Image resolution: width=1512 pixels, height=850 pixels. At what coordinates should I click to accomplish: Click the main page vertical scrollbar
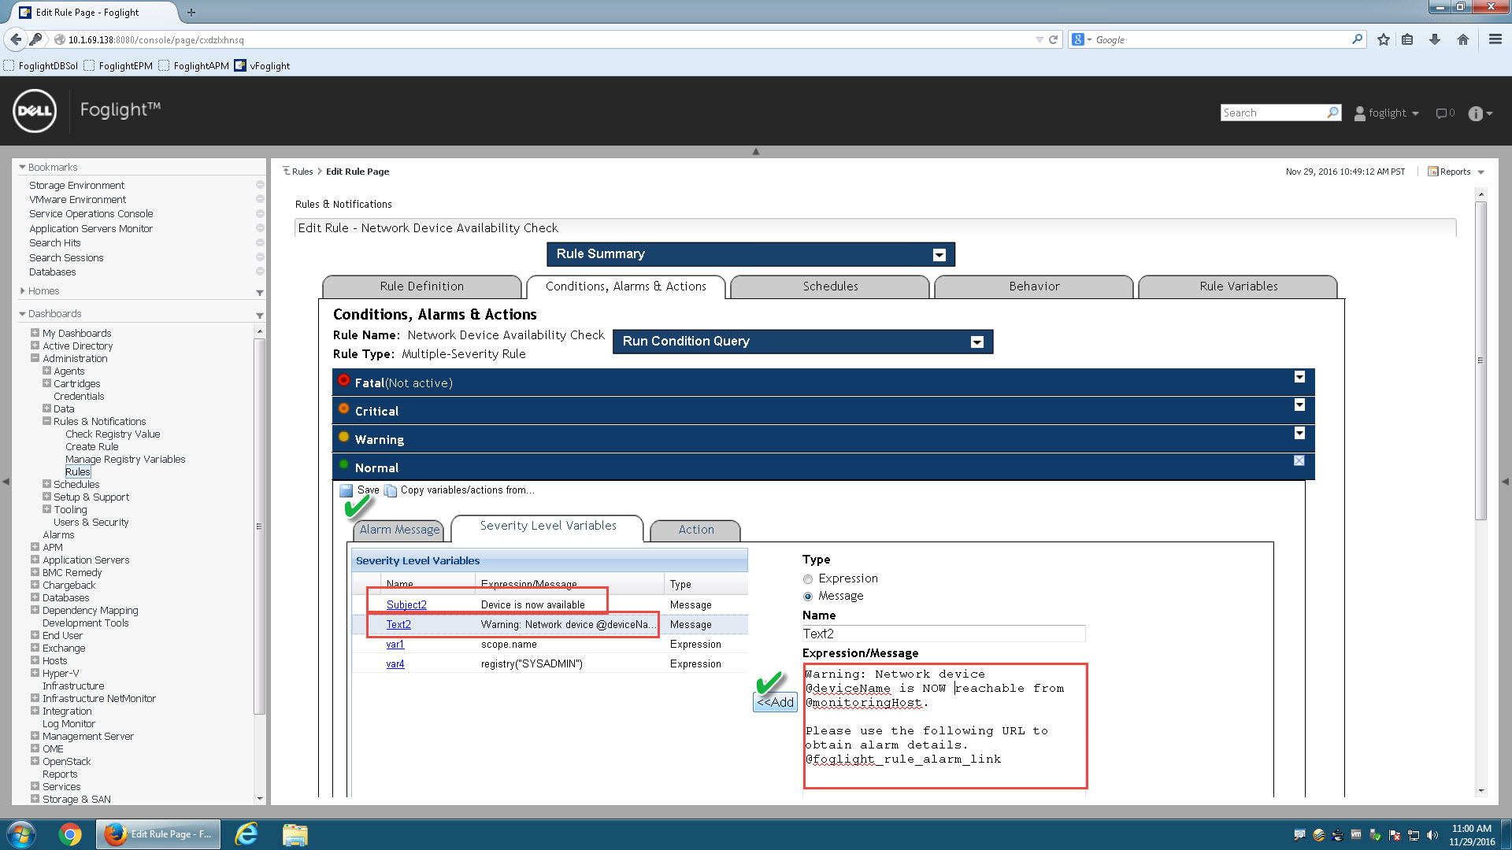point(1480,360)
